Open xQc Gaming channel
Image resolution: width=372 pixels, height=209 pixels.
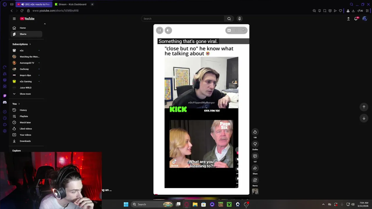coord(26,81)
